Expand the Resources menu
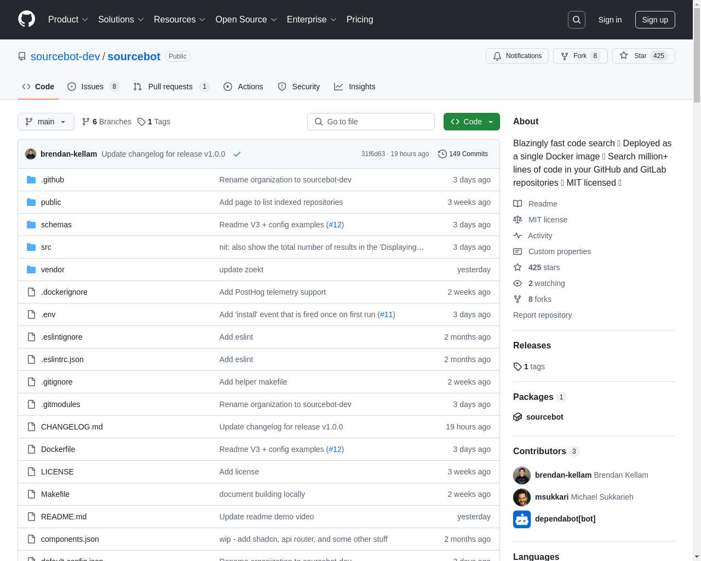 click(x=180, y=20)
